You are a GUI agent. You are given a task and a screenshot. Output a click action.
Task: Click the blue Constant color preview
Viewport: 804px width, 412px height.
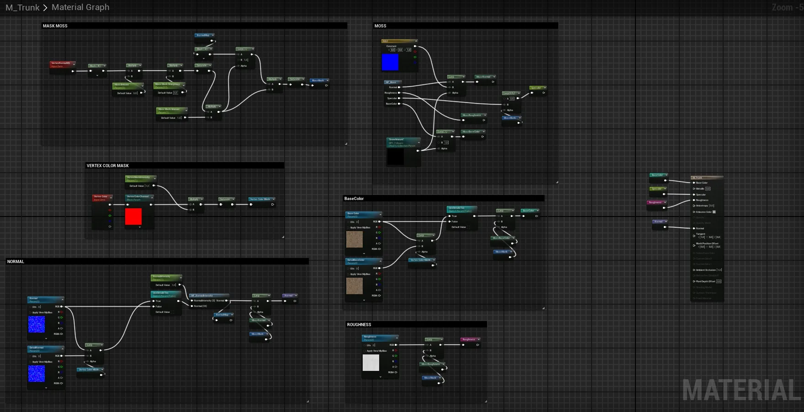[x=390, y=62]
